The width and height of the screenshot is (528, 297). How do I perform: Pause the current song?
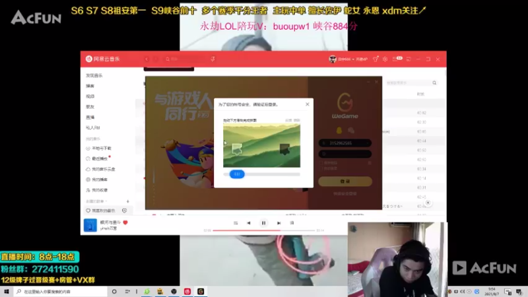pyautogui.click(x=263, y=223)
